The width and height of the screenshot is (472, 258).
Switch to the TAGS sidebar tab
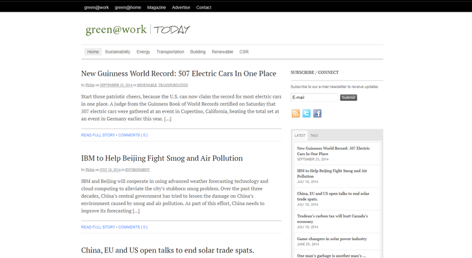coord(314,135)
